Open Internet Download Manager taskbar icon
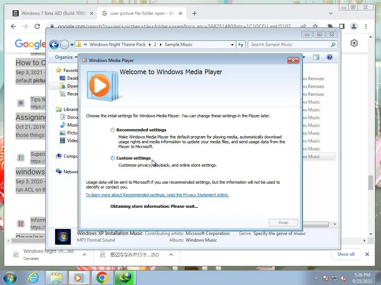This screenshot has width=381, height=285. pyautogui.click(x=125, y=278)
